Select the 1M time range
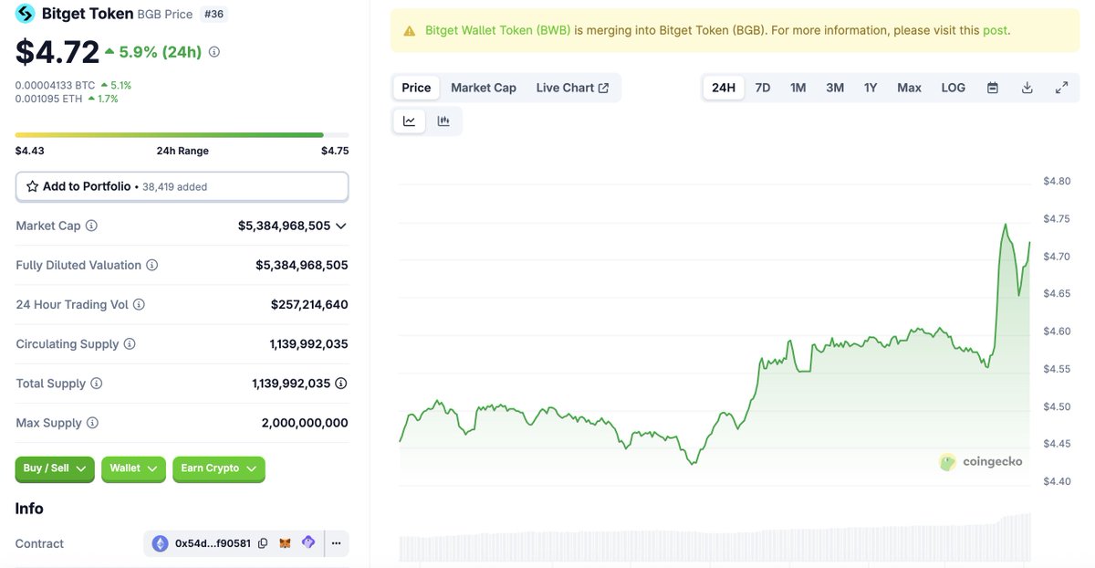This screenshot has width=1095, height=568. (x=798, y=88)
